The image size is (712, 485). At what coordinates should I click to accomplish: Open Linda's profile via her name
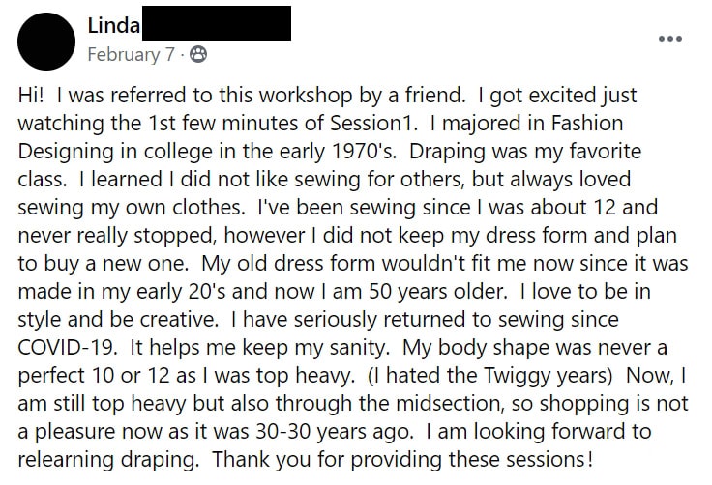click(x=113, y=25)
